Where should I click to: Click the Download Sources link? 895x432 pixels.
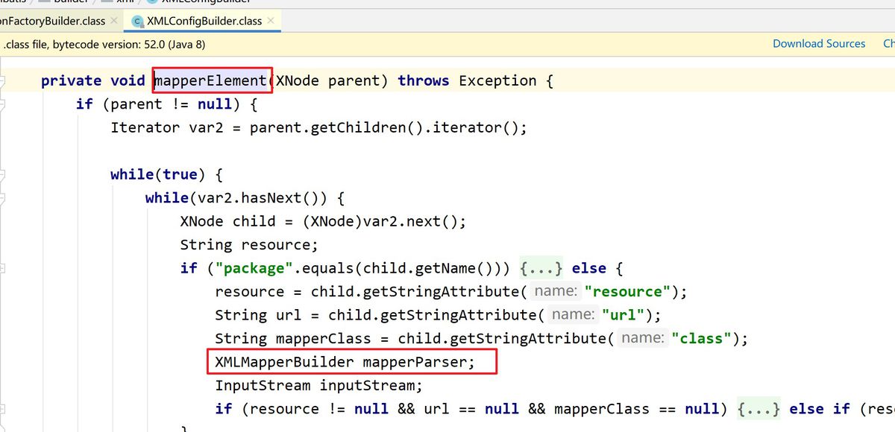pos(819,44)
